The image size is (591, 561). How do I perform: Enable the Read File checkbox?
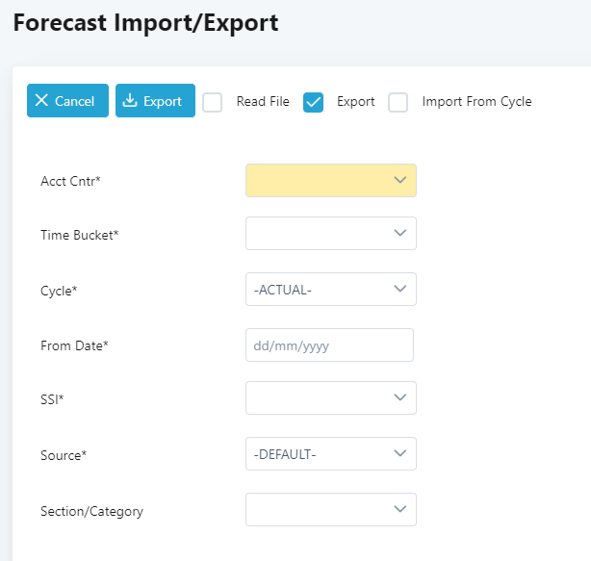[x=212, y=102]
